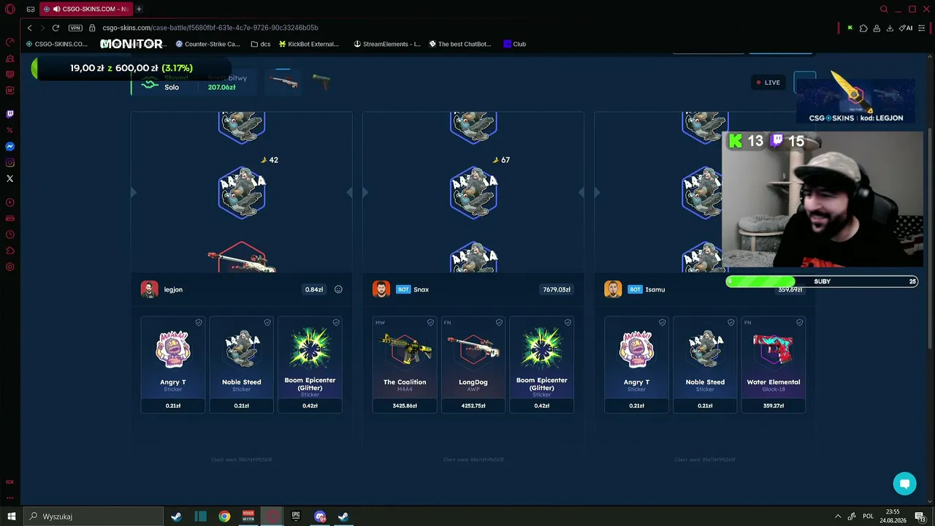Image resolution: width=935 pixels, height=526 pixels.
Task: Open the browser extensions puzzle icon
Action: coord(863,28)
